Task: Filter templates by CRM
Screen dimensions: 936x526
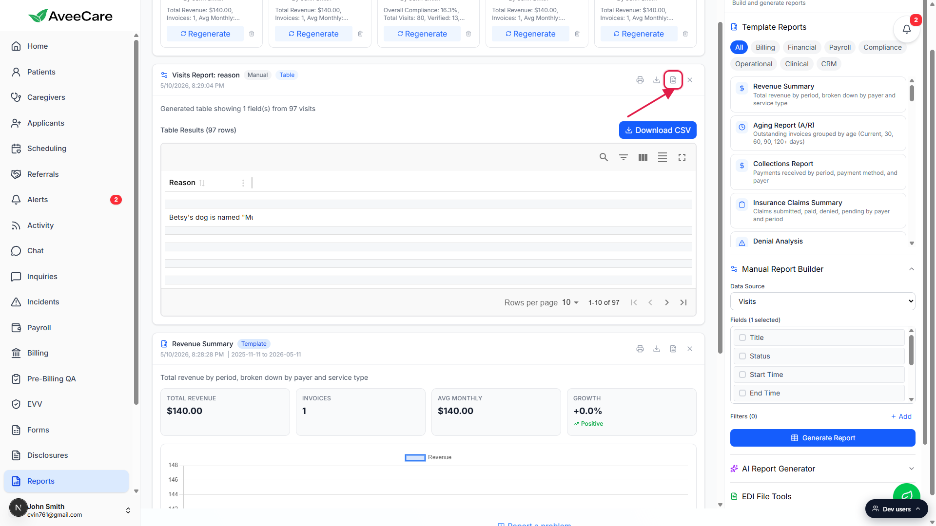Action: [829, 64]
